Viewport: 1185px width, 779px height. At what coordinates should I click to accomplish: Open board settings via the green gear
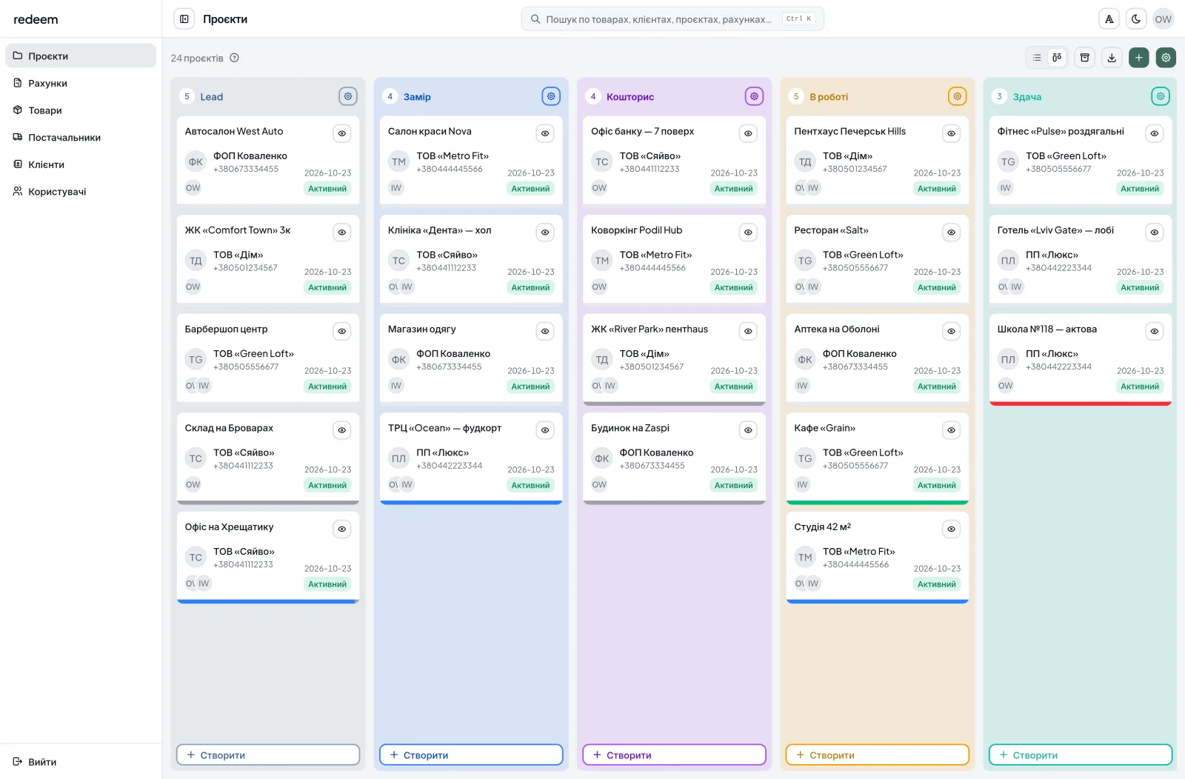pyautogui.click(x=1166, y=58)
